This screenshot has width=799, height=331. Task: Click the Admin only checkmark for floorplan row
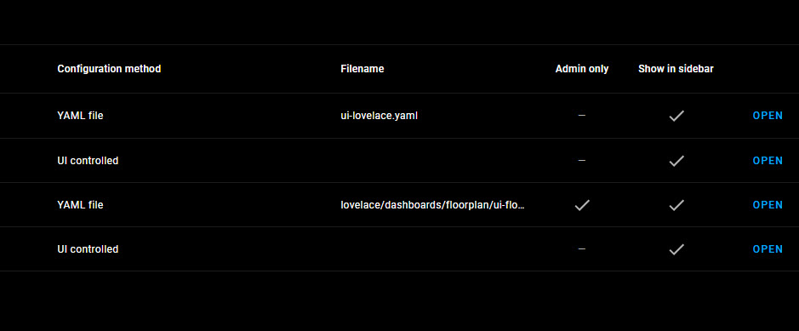582,205
